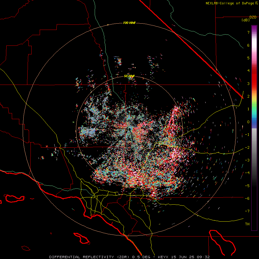Click the -6 value on color scale
Screen dimensions: 259x259
(x=247, y=199)
